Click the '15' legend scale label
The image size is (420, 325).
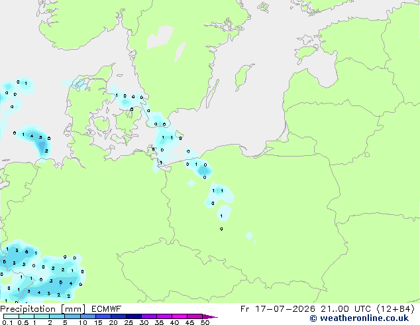[98, 322]
